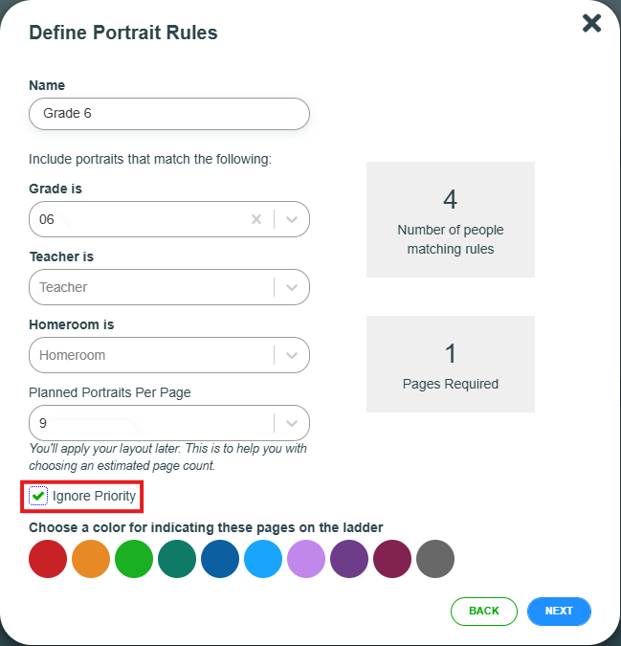Close the Define Portrait Rules dialog
The image size is (621, 646).
click(x=592, y=23)
